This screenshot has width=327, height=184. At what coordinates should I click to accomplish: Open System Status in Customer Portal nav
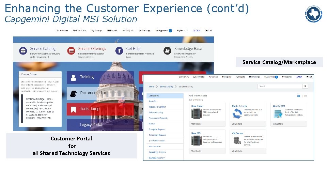(x=80, y=30)
